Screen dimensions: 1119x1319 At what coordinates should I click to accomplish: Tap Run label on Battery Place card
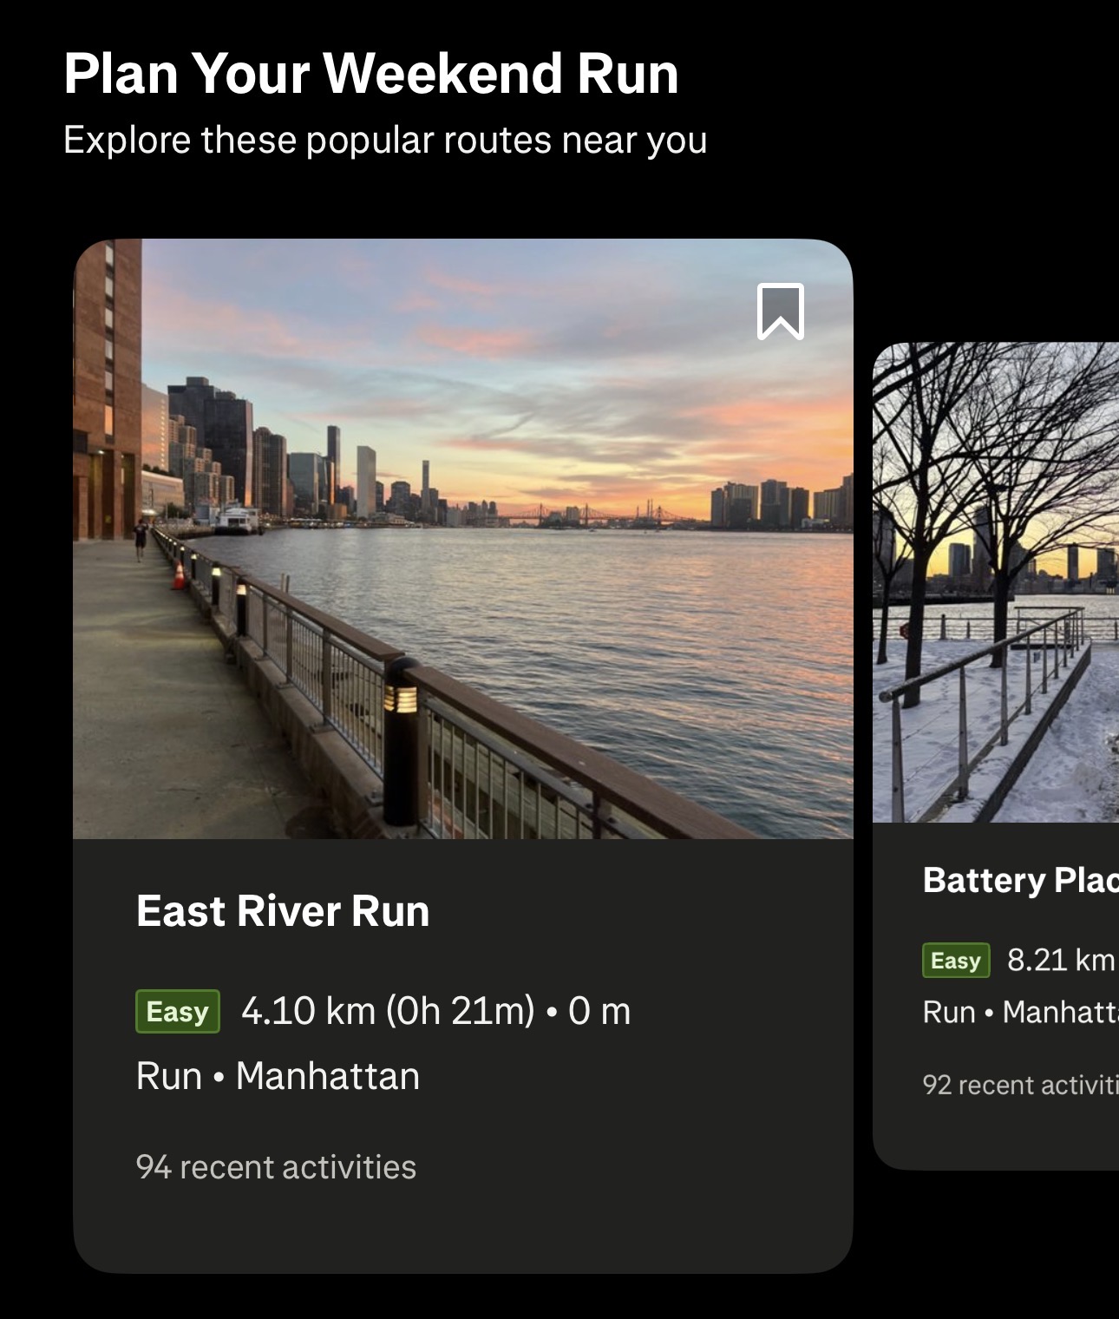click(x=949, y=1012)
